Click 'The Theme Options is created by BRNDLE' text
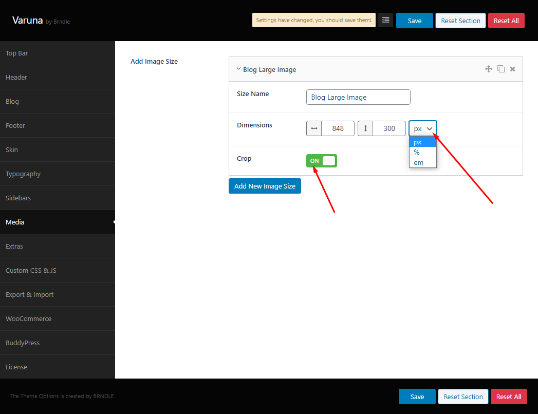The image size is (538, 414). tap(62, 396)
